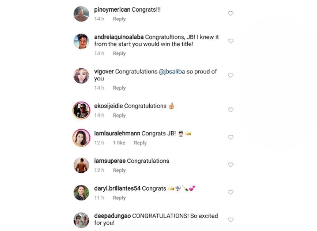
Task: Open akosijeidie's username profile link
Action: tap(108, 106)
